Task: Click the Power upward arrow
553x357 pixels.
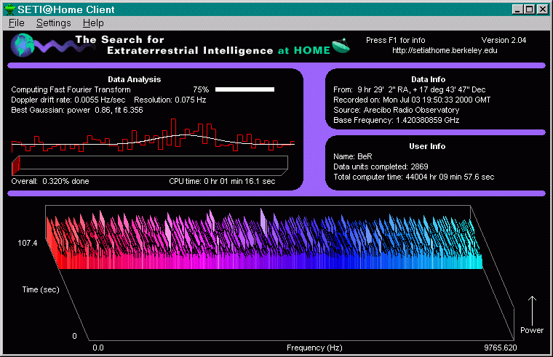Action: (x=532, y=310)
